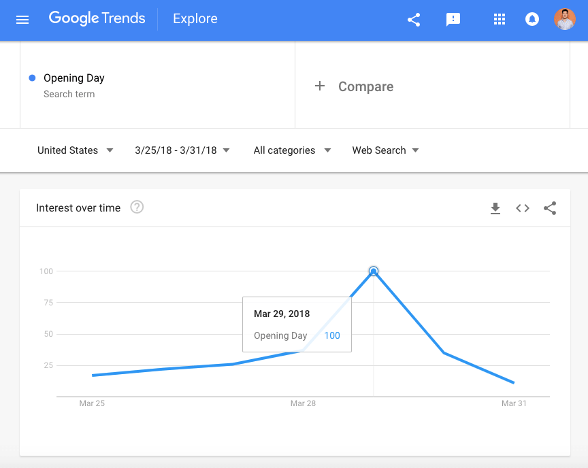The image size is (588, 468).
Task: Change the Web Search type dropdown
Action: click(385, 150)
